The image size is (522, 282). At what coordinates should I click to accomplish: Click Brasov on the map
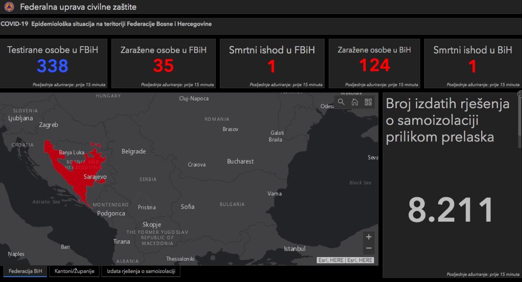(x=230, y=129)
